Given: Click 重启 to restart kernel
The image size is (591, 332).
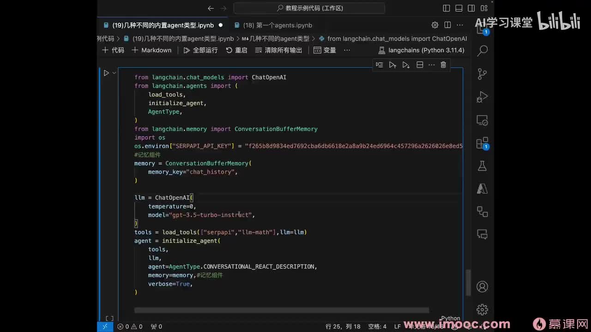Looking at the screenshot, I should pos(236,50).
